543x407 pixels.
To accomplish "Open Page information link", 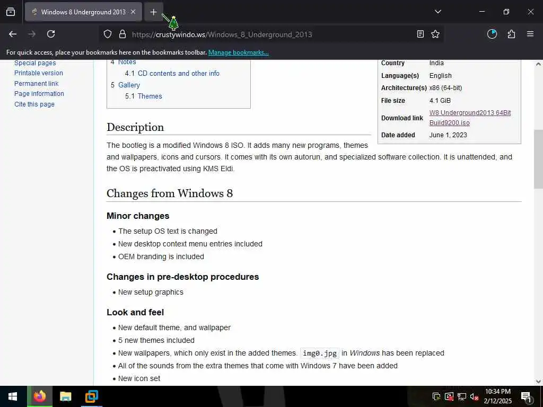I will [x=39, y=94].
